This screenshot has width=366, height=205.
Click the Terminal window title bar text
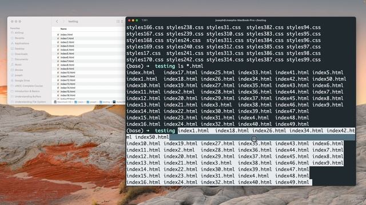tap(240, 20)
